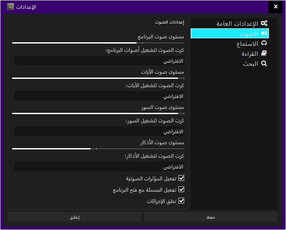Select the الصوت section label
The height and width of the screenshot is (230, 286).
coord(249,34)
